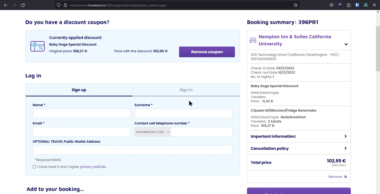
Task: Click the X icon beside Remove
Action: (346, 177)
